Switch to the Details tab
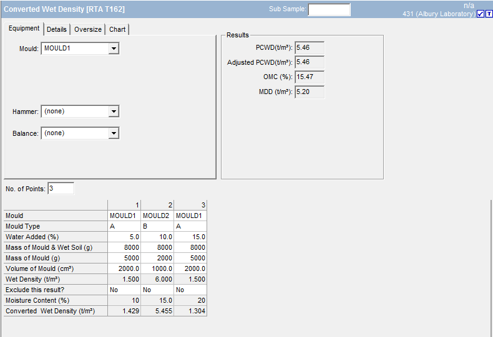Image resolution: width=493 pixels, height=337 pixels. (x=57, y=29)
